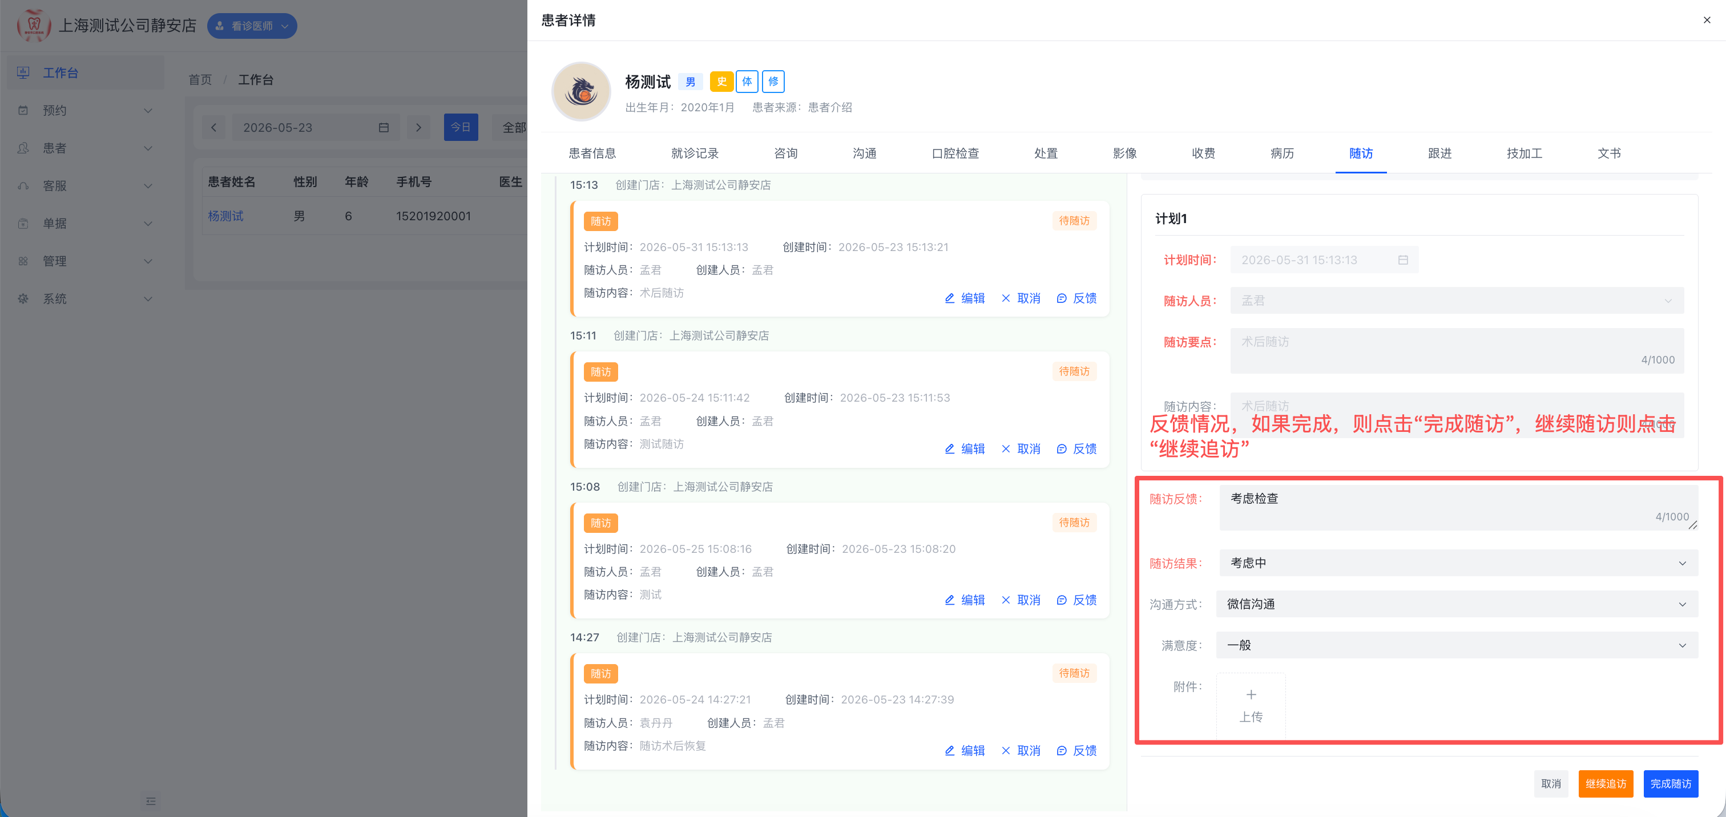Click the 单据 document icon in sidebar
This screenshot has width=1726, height=817.
click(23, 223)
